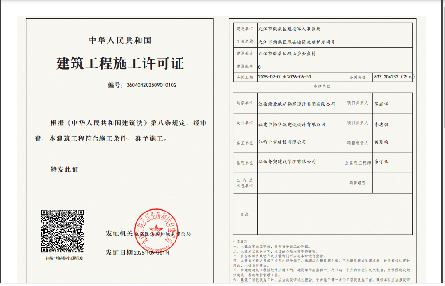The width and height of the screenshot is (445, 286).
Task: Click the 注意事项 notes heading
Action: click(242, 242)
